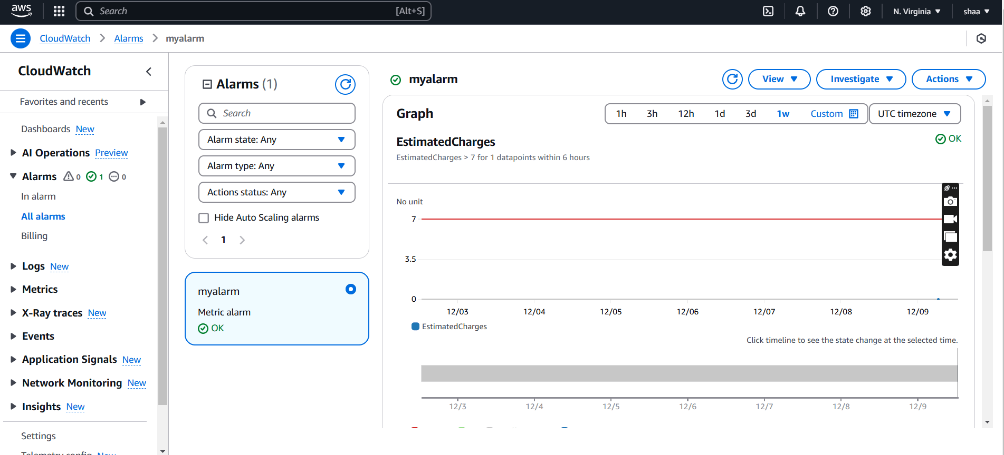Click the EstimatedCharges blue legend swatch
Screen dimensions: 1004x455
tap(415, 327)
